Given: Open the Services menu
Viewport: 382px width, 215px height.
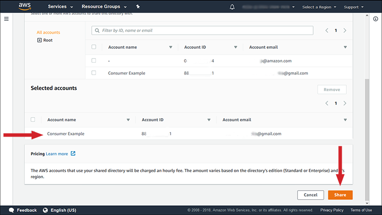Looking at the screenshot, I should coord(60,7).
